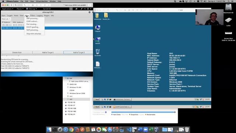The image size is (236, 133).
Task: Select the highlighted VS1 entry in library
Action: (76, 99)
